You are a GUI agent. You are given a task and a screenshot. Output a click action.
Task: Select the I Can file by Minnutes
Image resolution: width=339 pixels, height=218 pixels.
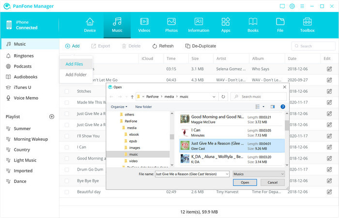point(232,132)
